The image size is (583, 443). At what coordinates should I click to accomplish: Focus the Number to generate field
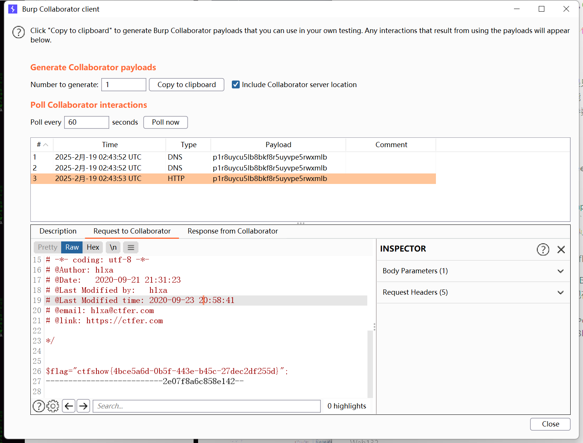point(124,84)
